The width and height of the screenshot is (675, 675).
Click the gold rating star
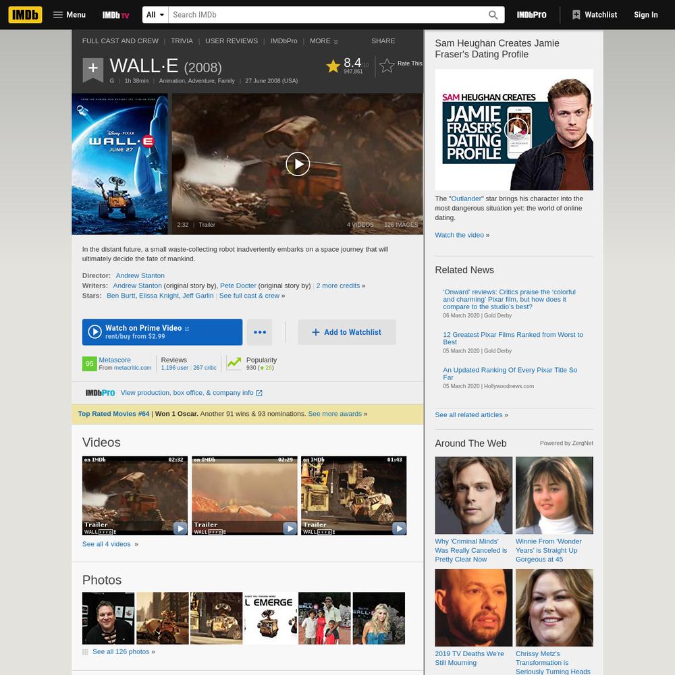[333, 66]
